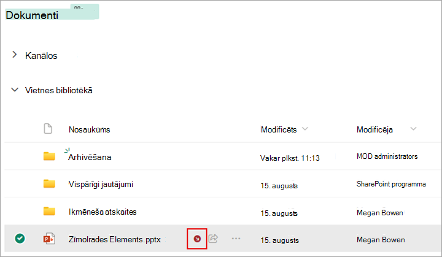Click the file type column header icon
Screen dimensions: 442x257
[x=48, y=129]
